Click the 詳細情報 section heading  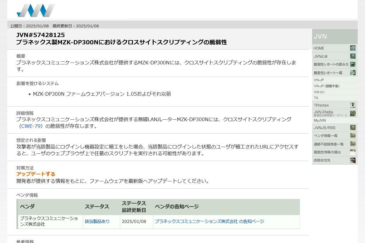point(25,113)
